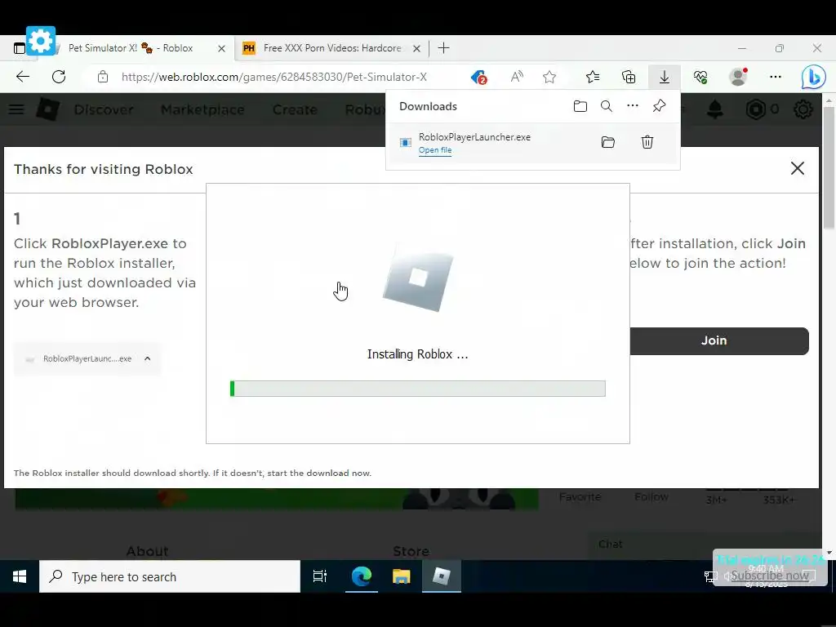836x627 pixels.
Task: Toggle the Downloads toolbar button
Action: 665,78
